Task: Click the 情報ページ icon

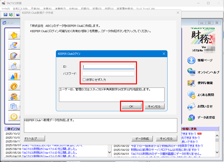Action: coord(191,60)
